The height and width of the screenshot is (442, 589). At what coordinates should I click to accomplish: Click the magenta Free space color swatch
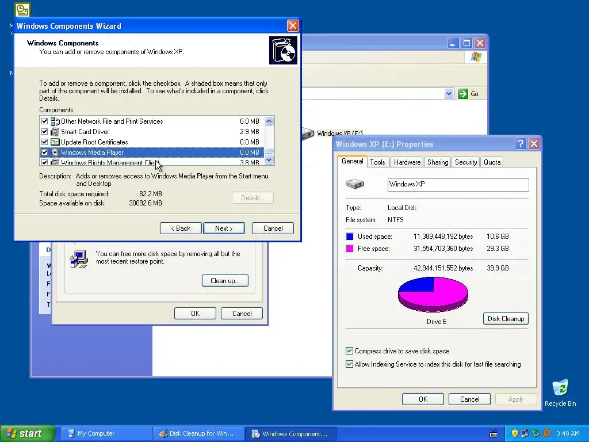(x=350, y=249)
